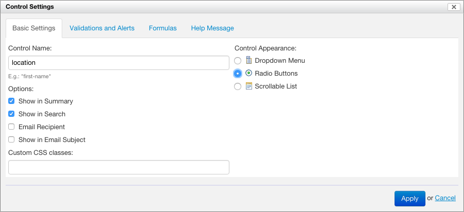This screenshot has width=464, height=212.
Task: Open the Help Message tab
Action: click(x=212, y=28)
